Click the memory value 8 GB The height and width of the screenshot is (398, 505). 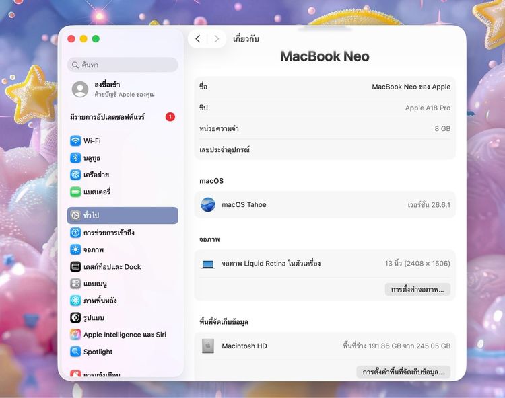click(x=442, y=129)
